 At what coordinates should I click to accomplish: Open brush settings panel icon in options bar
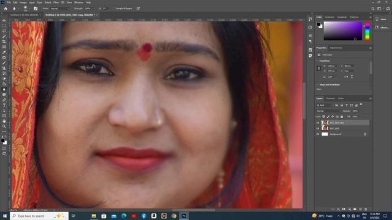36,9
